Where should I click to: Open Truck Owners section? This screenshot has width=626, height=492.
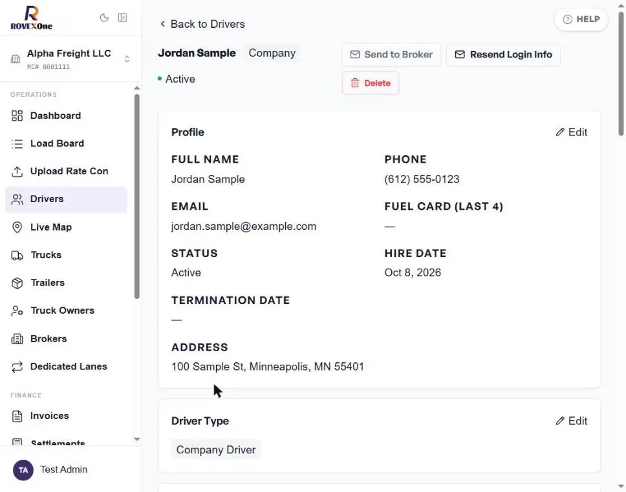pyautogui.click(x=66, y=311)
